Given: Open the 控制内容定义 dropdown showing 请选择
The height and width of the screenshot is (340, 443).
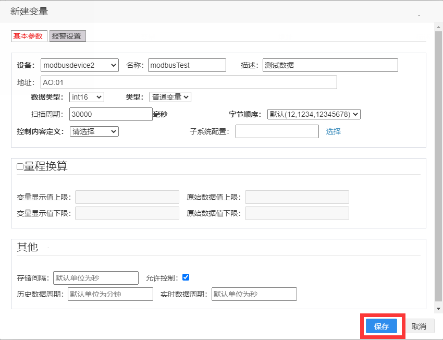Looking at the screenshot, I should tap(94, 131).
